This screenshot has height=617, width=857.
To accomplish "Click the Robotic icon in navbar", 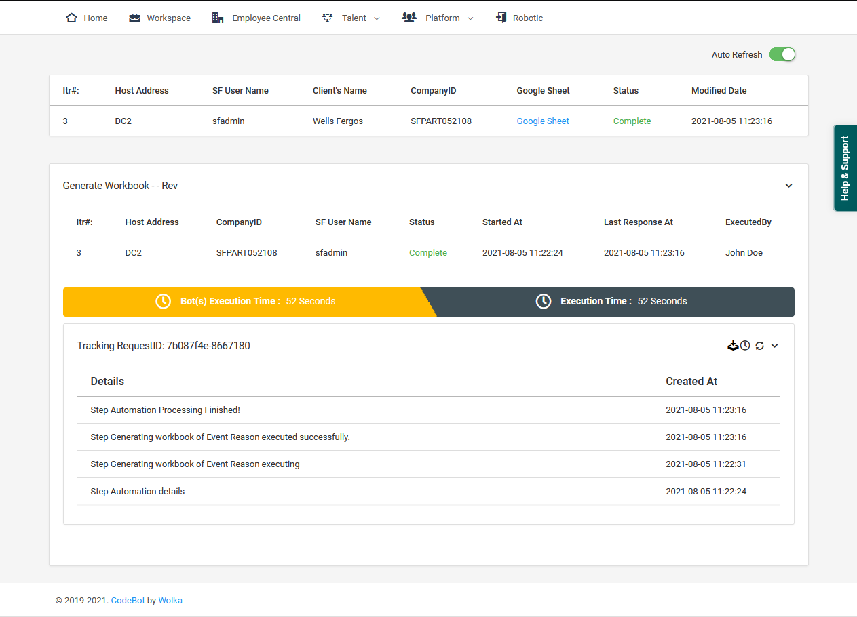I will [x=501, y=18].
